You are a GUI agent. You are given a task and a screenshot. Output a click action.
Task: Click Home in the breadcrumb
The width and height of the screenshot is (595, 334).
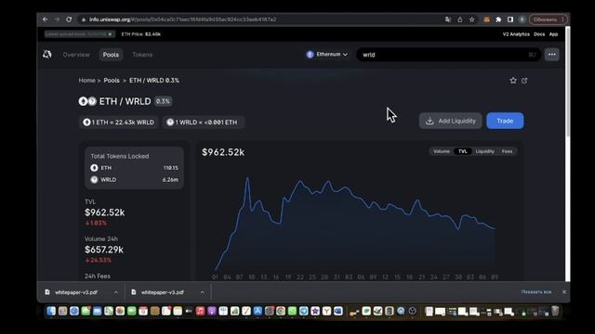[x=86, y=81]
